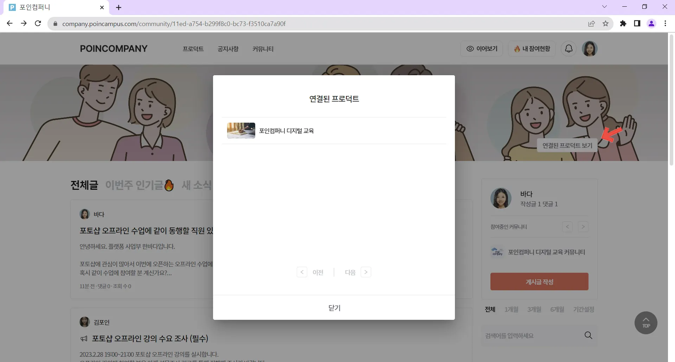The width and height of the screenshot is (675, 362).
Task: Select the 기간설정 period filter
Action: point(584,309)
